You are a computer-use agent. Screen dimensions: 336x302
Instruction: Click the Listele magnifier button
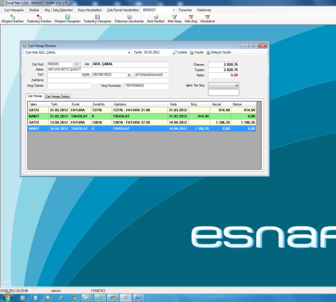180,53
